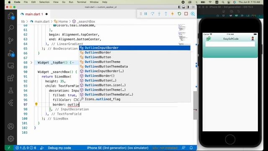Click debug Step Into button
This screenshot has height=151, width=268.
point(159,14)
